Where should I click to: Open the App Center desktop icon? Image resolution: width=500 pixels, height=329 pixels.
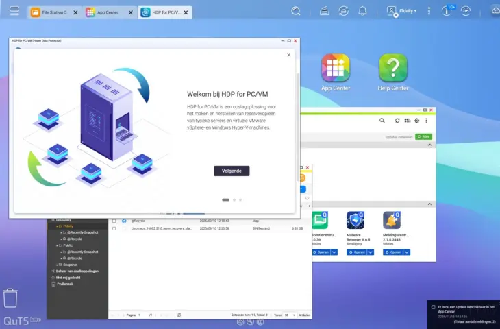tap(336, 71)
